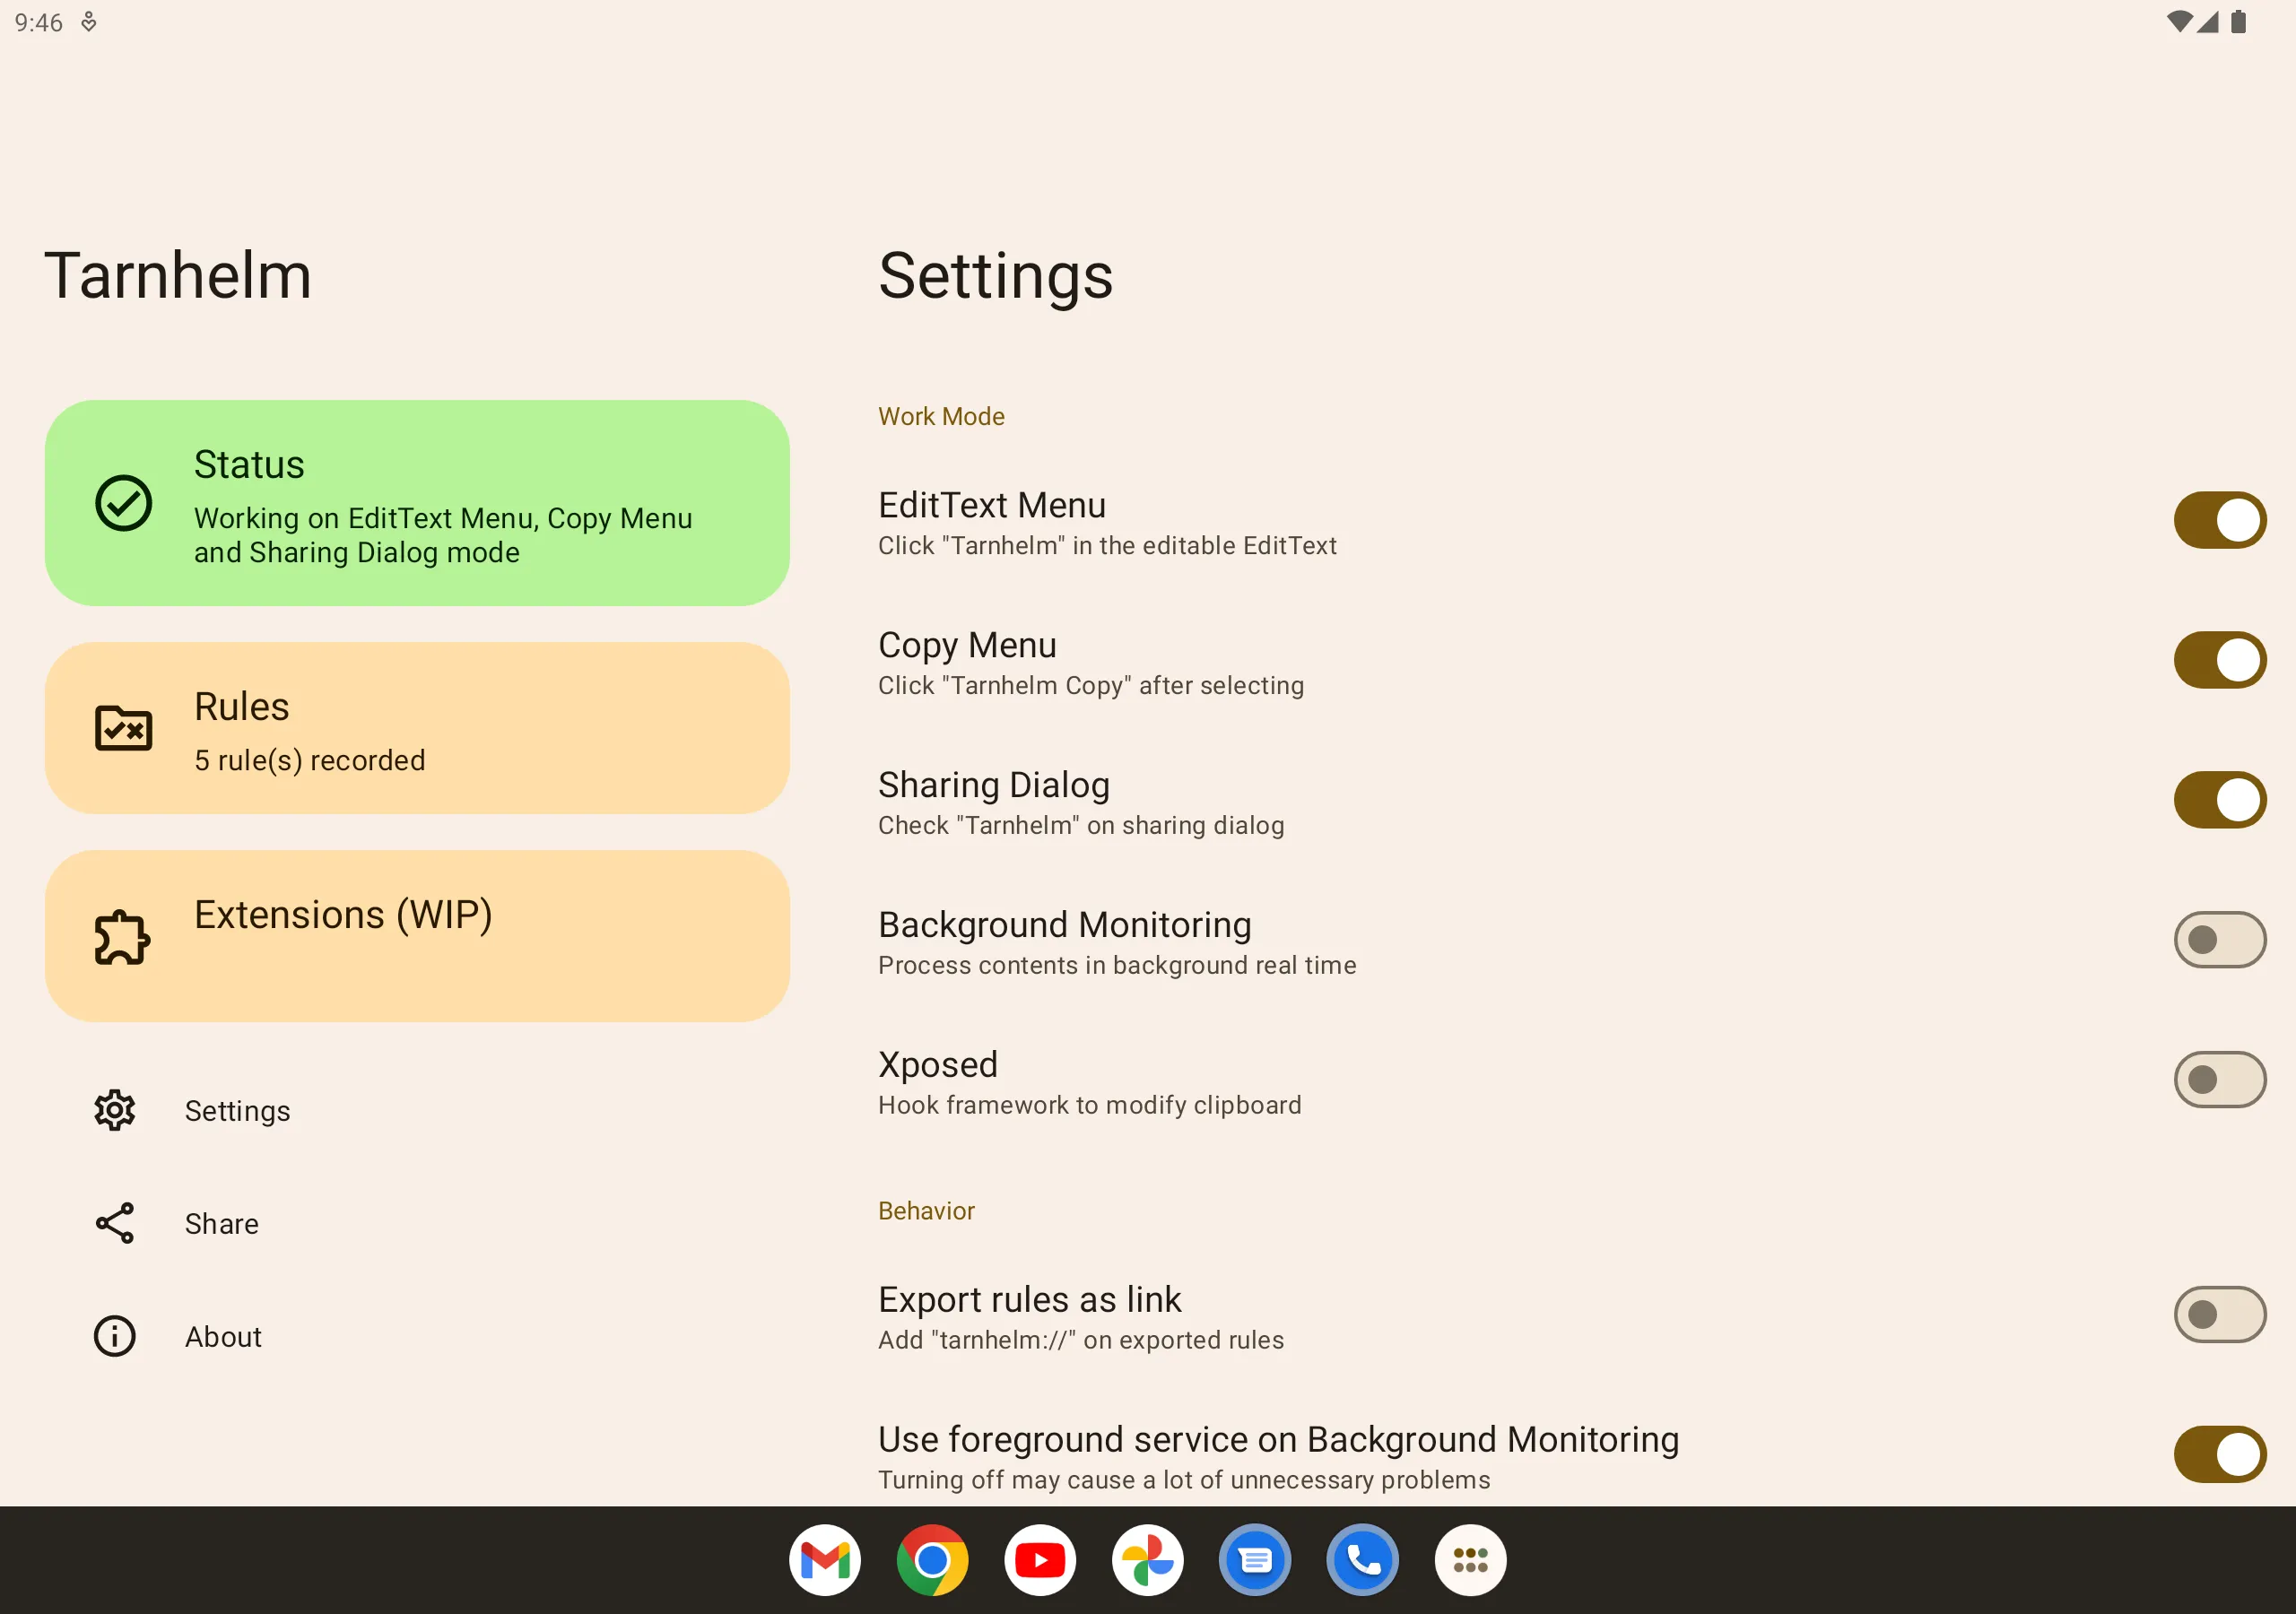Open the Rules card

click(417, 728)
